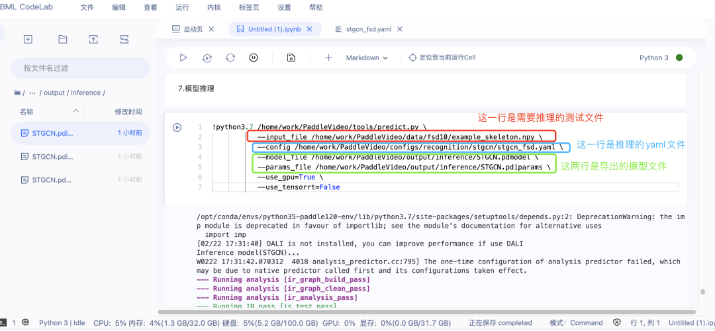Screen dimensions: 715x331
Task: Open the Markdown cell type dropdown
Action: point(367,58)
